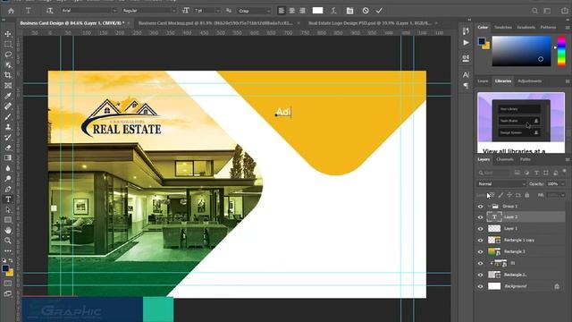Switch to the Adjustments tab
This screenshot has width=572, height=322.
click(x=530, y=81)
